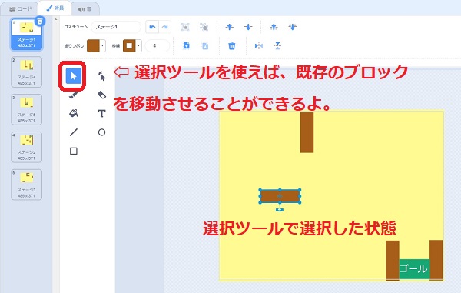Select the Fill bucket tool
This screenshot has width=461, height=293.
click(x=74, y=113)
